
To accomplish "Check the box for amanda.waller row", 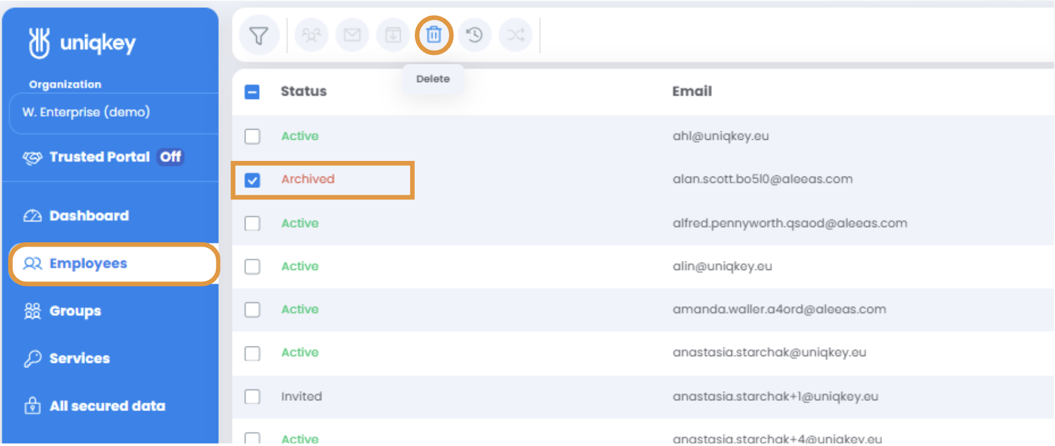I will pos(252,310).
